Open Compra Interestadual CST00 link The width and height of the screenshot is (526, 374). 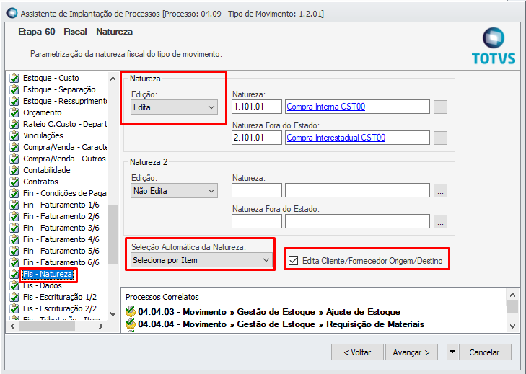point(336,138)
